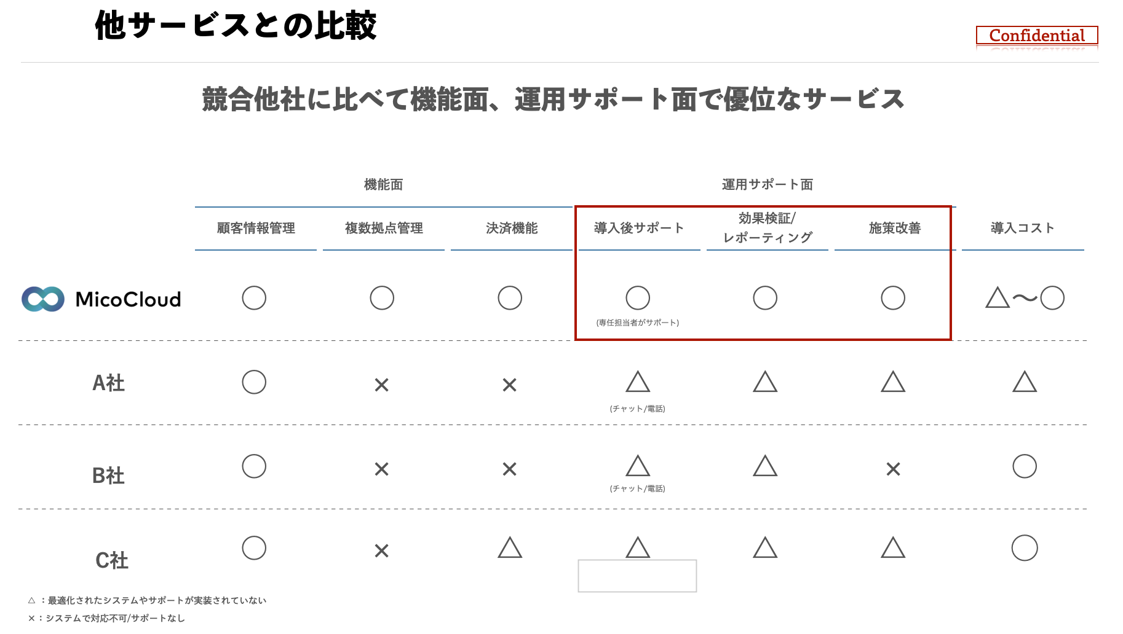This screenshot has width=1123, height=634.
Task: Click B社's triangle under 効果検証/レポーティング
Action: (x=765, y=466)
